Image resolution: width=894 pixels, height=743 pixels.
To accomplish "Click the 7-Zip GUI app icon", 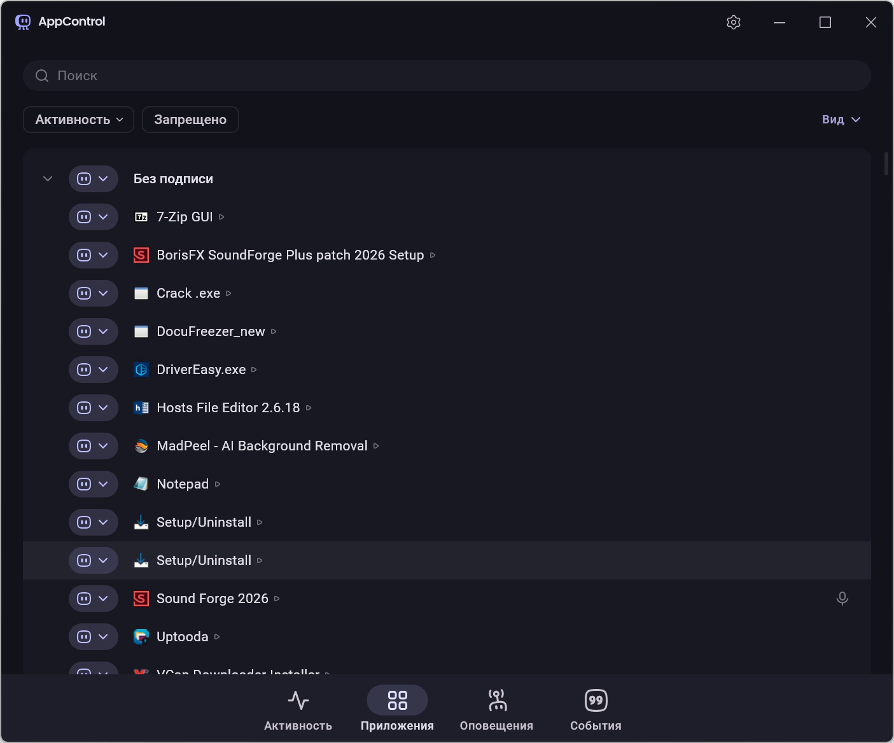I will tap(141, 217).
